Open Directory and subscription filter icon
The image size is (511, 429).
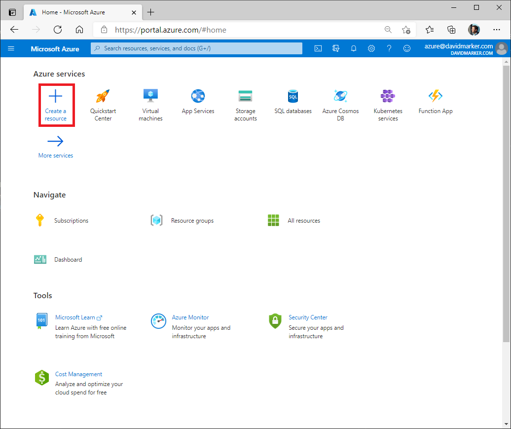point(336,48)
